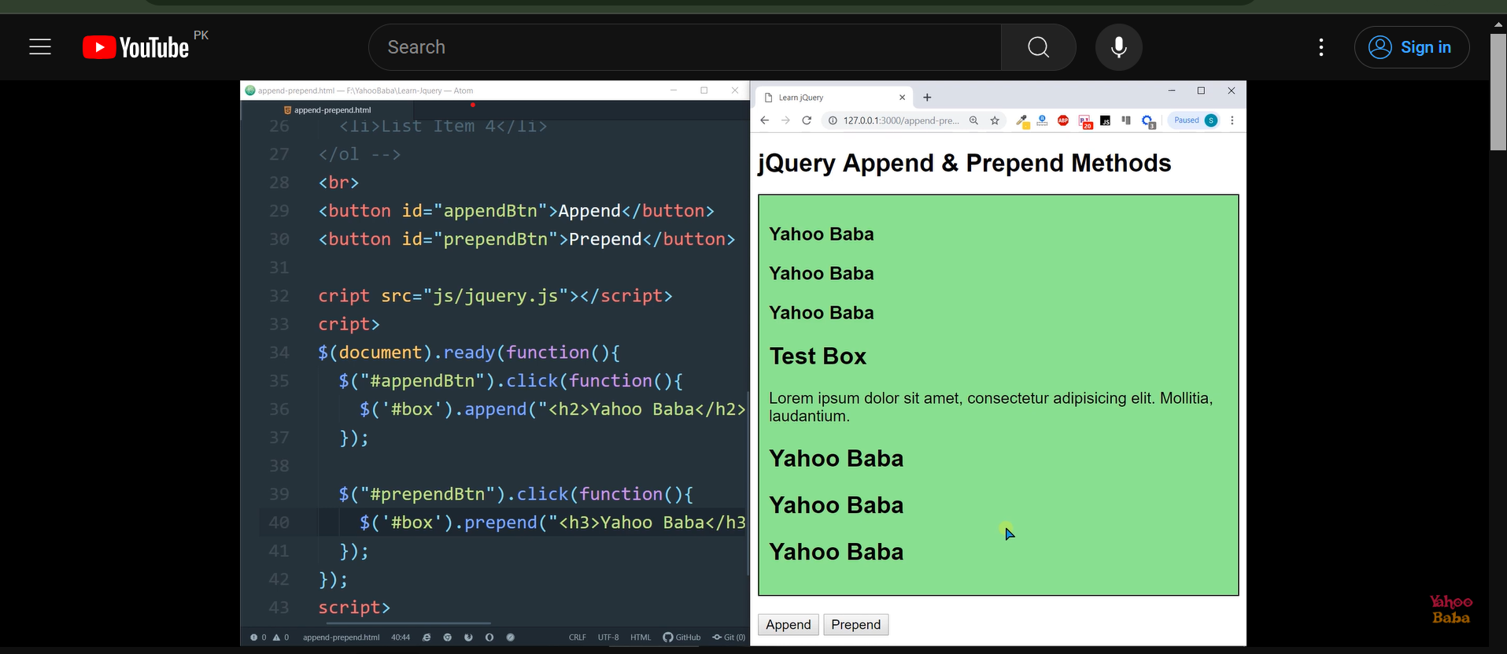Click the JS extension icon

coord(1106,120)
